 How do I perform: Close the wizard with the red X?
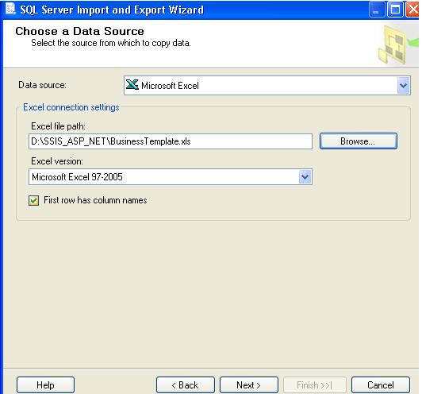click(x=412, y=10)
